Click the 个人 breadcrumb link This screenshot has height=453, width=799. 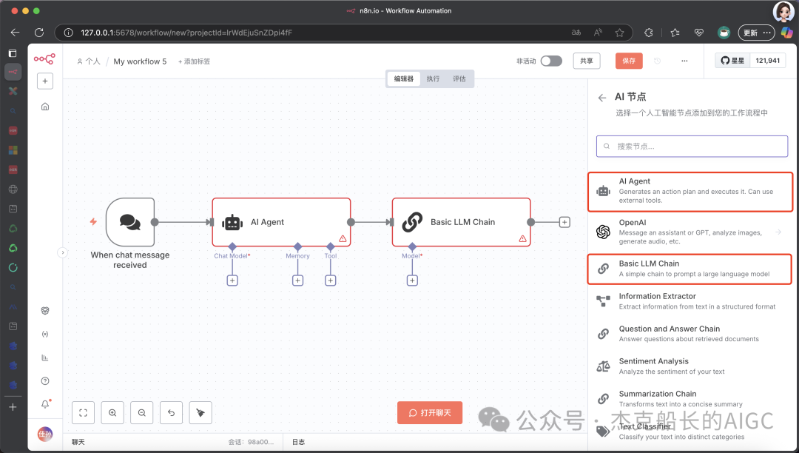[x=89, y=61]
